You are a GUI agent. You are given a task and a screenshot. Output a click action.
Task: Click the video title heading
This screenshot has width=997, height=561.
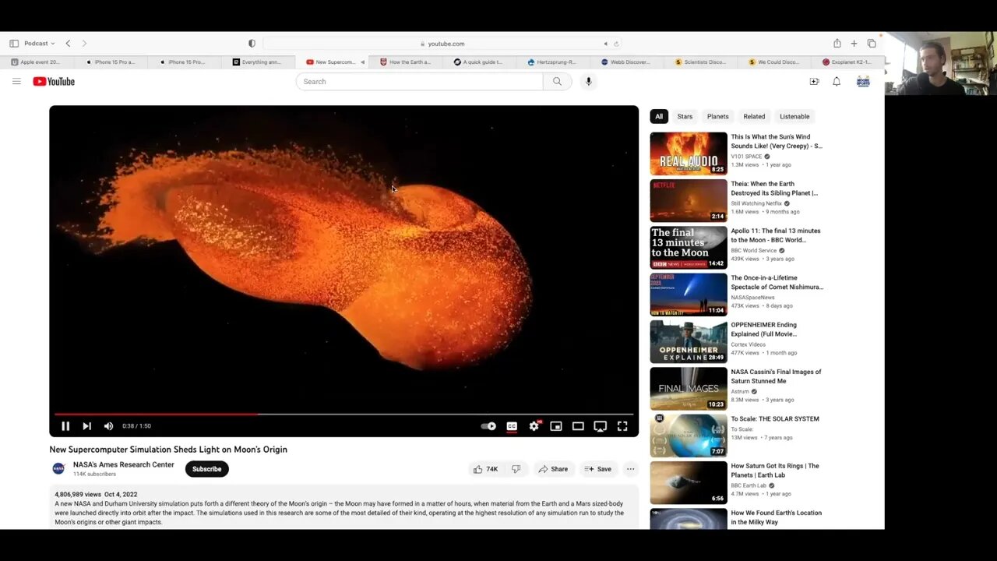pyautogui.click(x=168, y=450)
